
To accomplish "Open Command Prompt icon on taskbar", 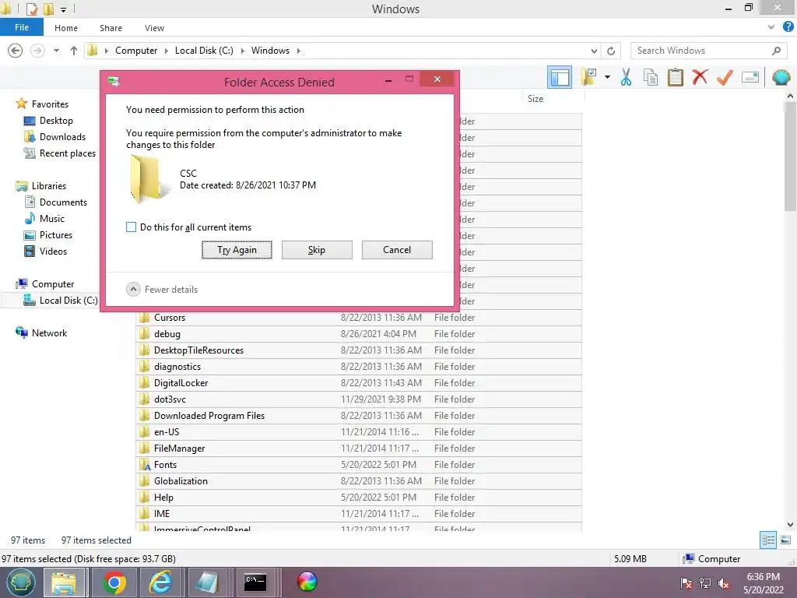I will [x=255, y=582].
